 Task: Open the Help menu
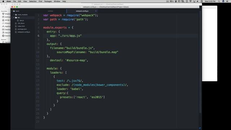pos(64,1)
